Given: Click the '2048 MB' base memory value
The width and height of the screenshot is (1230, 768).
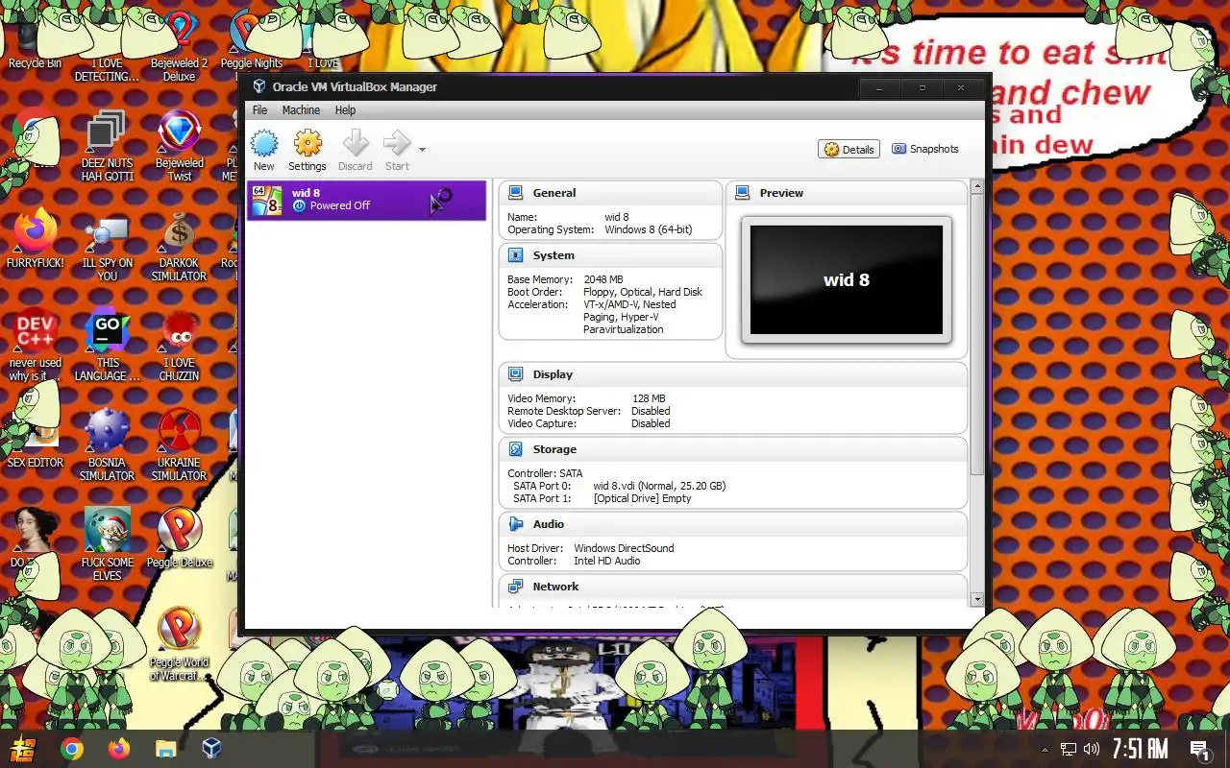Looking at the screenshot, I should click(603, 279).
